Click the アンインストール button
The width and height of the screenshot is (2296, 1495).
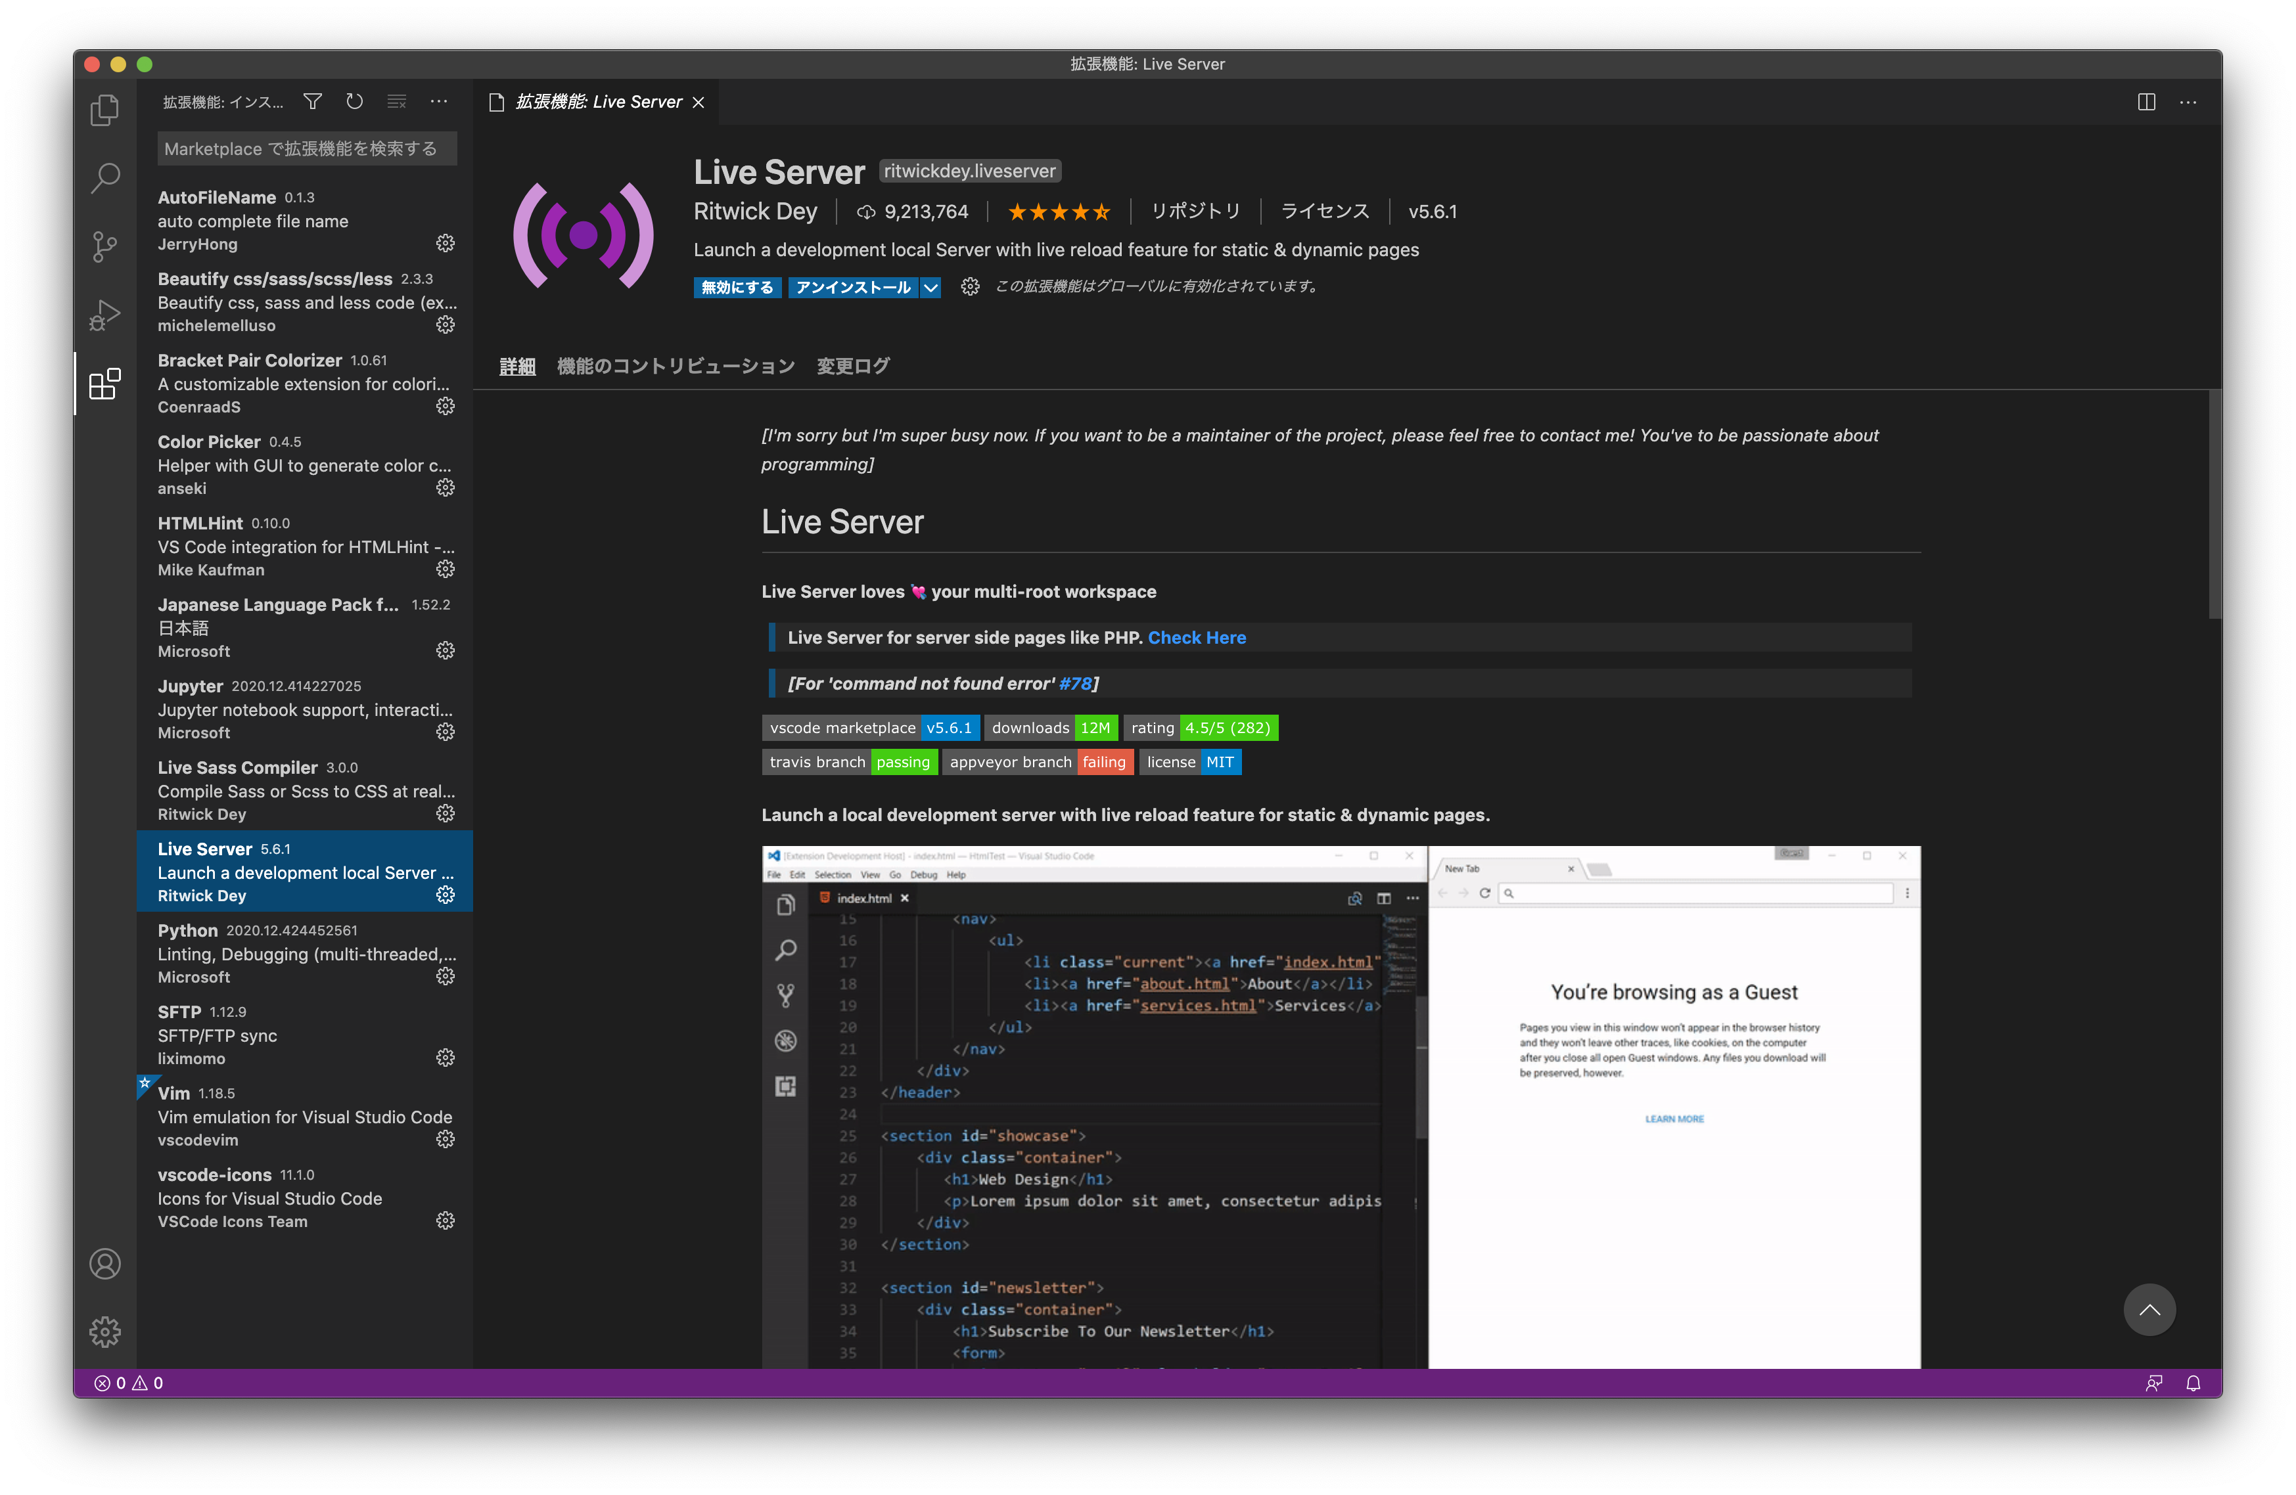click(853, 288)
